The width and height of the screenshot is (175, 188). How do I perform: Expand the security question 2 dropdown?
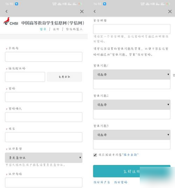coord(132,105)
